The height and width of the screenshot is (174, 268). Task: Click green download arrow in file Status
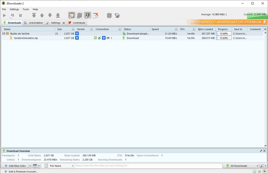click(124, 38)
